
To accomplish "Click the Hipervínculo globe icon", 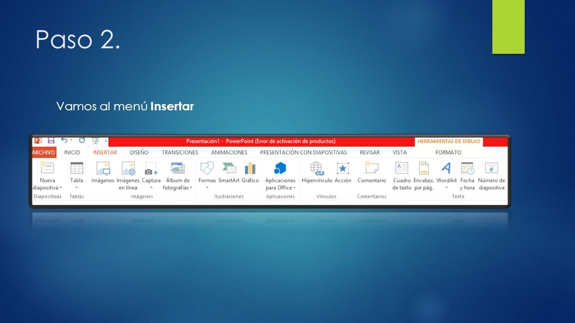I will (x=317, y=168).
